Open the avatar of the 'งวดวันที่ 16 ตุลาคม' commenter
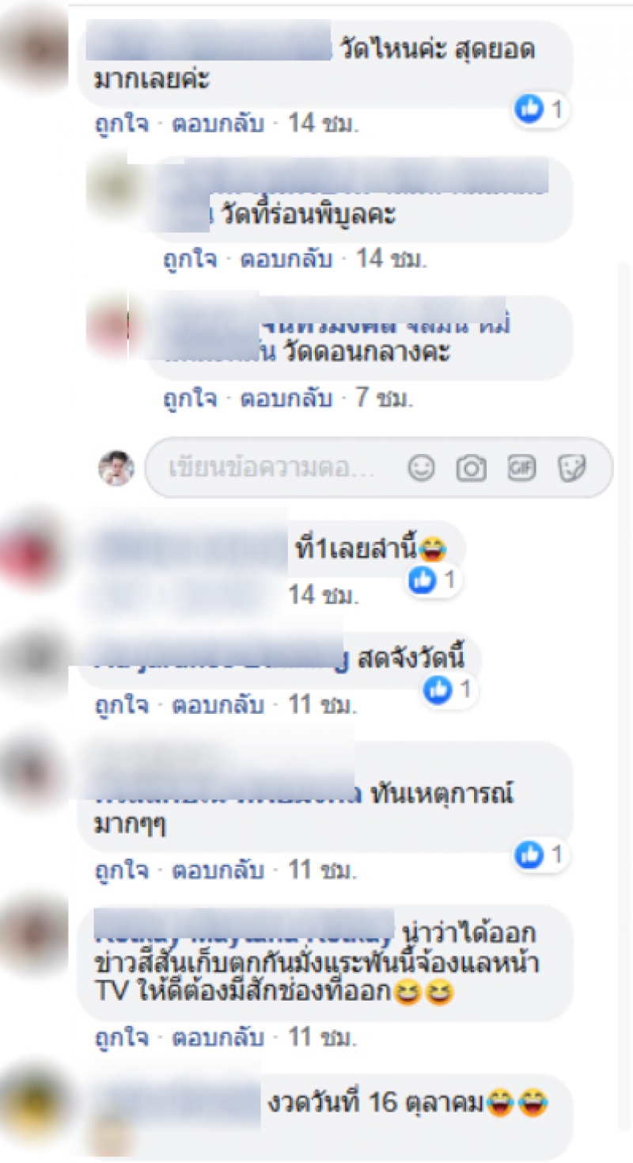 click(x=32, y=1101)
